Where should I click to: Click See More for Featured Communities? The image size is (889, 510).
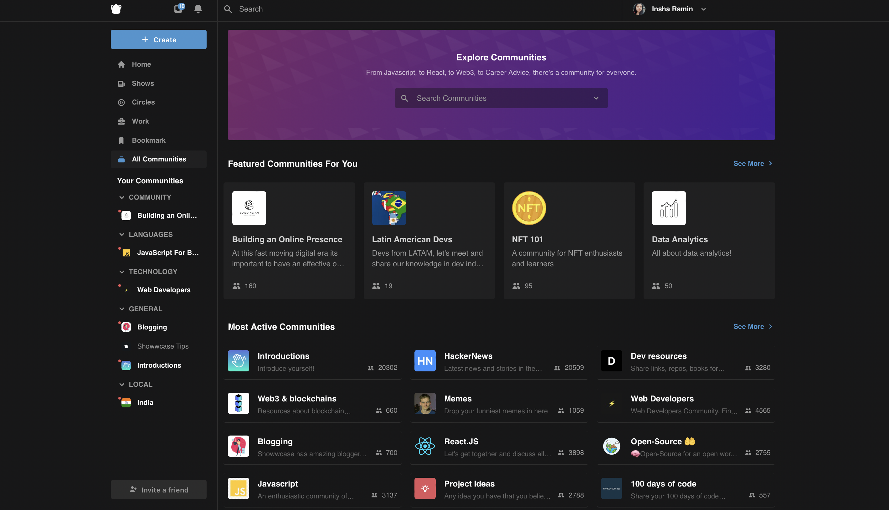coord(753,164)
